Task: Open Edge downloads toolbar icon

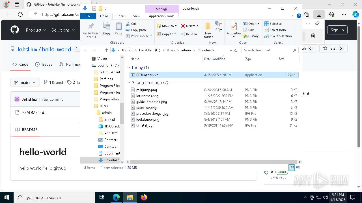Action: (x=319, y=14)
